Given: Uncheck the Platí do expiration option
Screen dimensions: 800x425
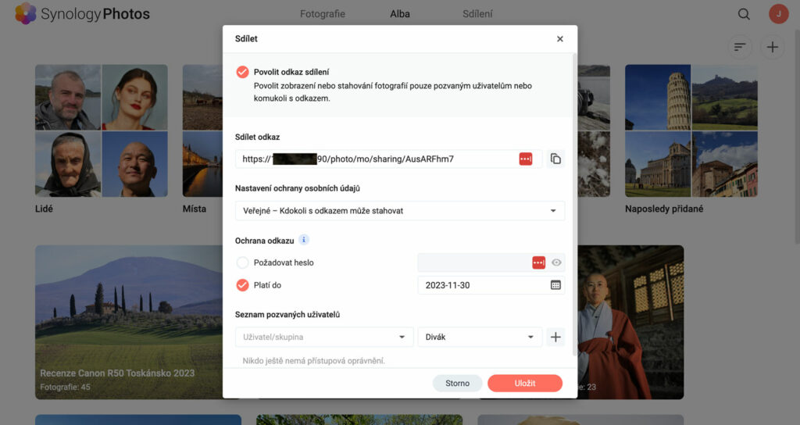Looking at the screenshot, I should point(242,285).
